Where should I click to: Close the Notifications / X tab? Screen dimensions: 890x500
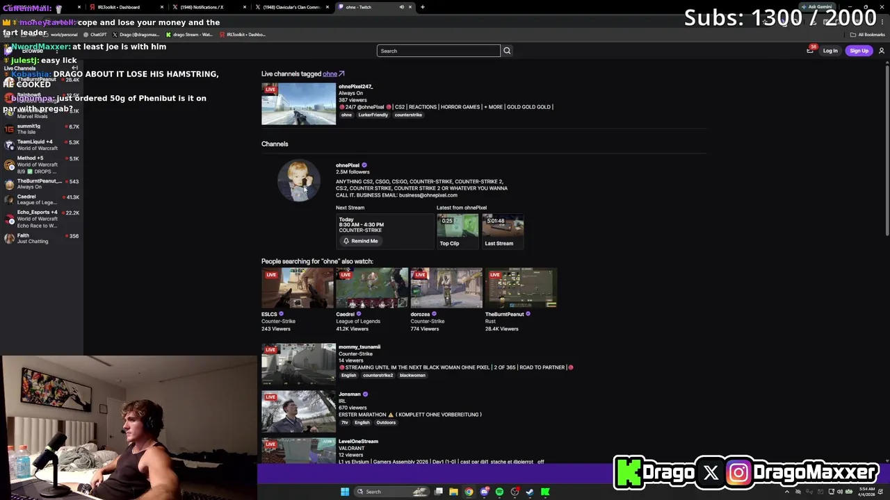(x=245, y=7)
